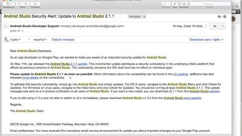242x136 pixels.
Task: Expand the Resaltado highlight options arrow
Action: [x=169, y=4]
